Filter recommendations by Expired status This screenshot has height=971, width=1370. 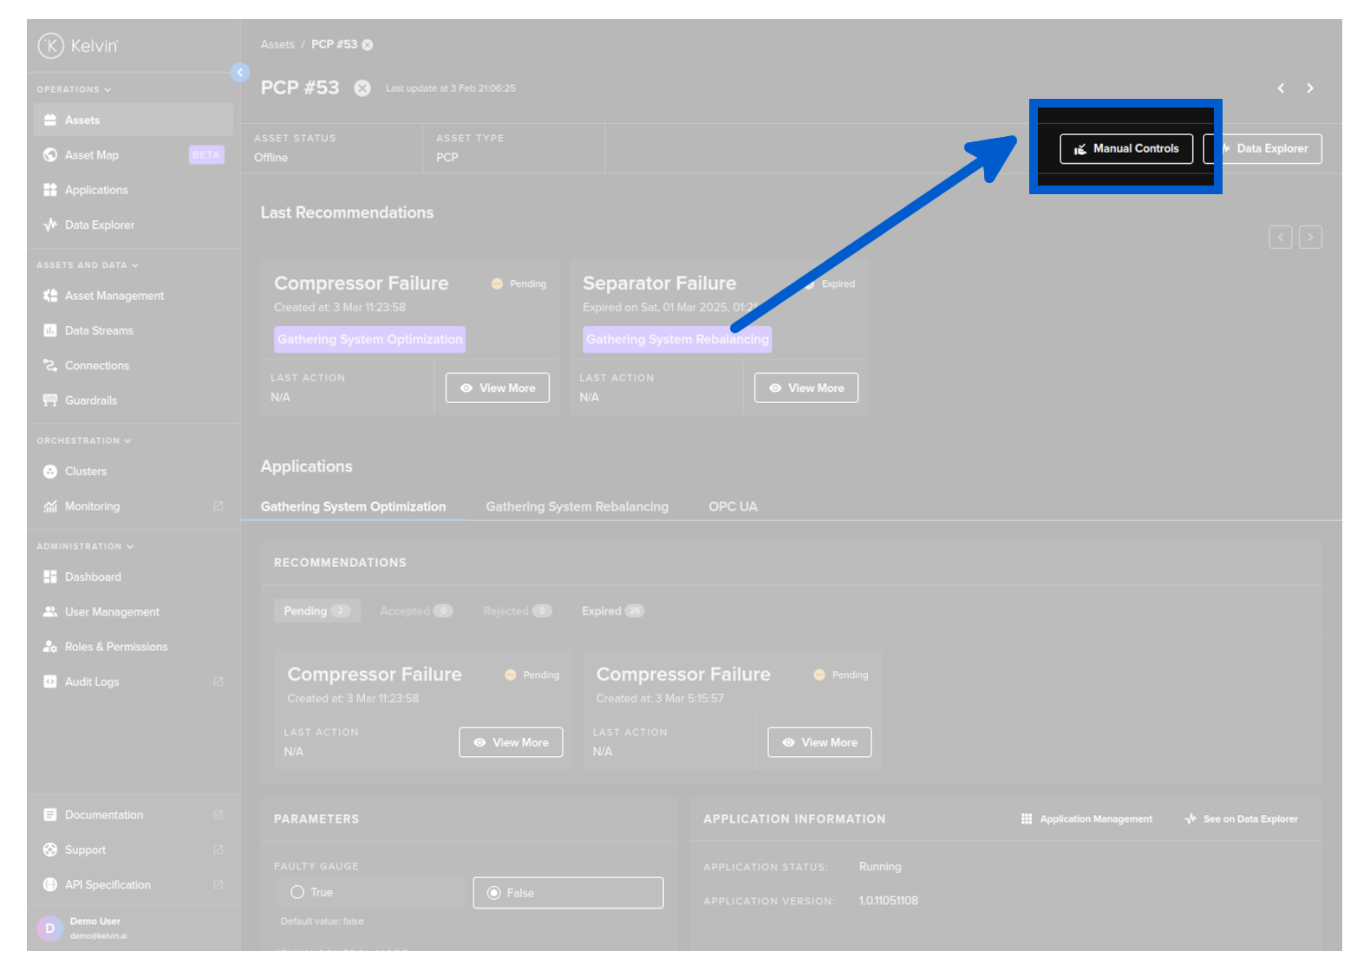tap(612, 611)
